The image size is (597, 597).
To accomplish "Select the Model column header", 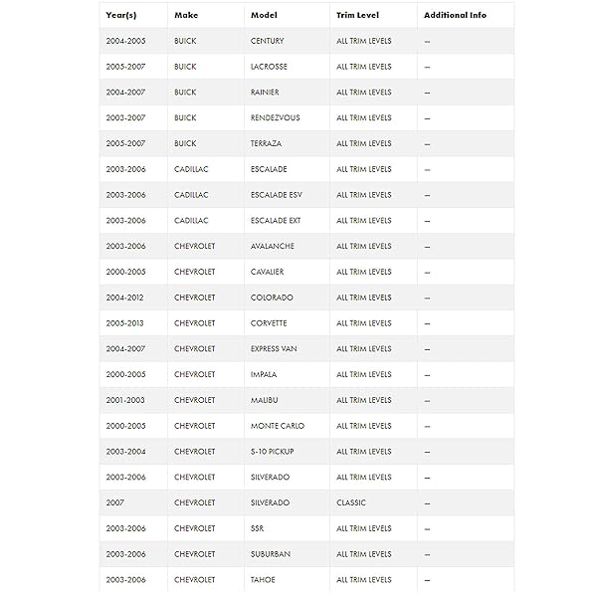I will point(264,16).
